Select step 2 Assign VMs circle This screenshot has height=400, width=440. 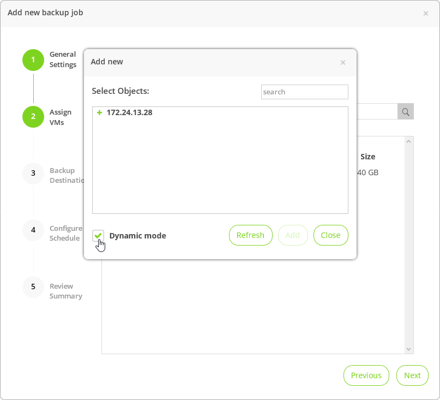33,117
